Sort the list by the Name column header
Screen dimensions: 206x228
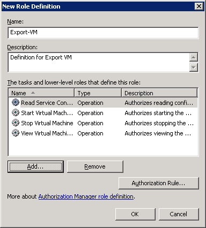click(x=41, y=93)
